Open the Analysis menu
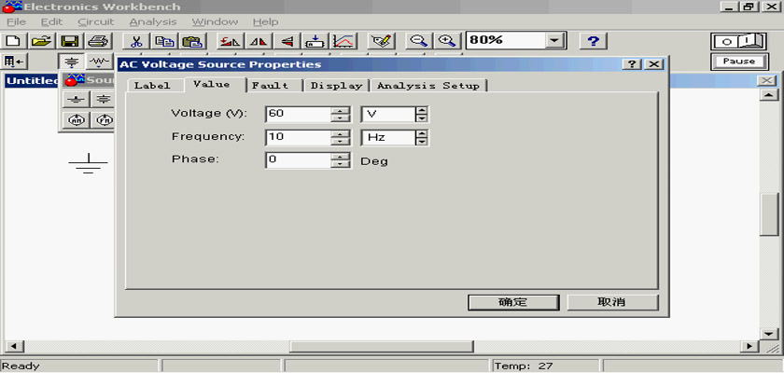 coord(153,22)
